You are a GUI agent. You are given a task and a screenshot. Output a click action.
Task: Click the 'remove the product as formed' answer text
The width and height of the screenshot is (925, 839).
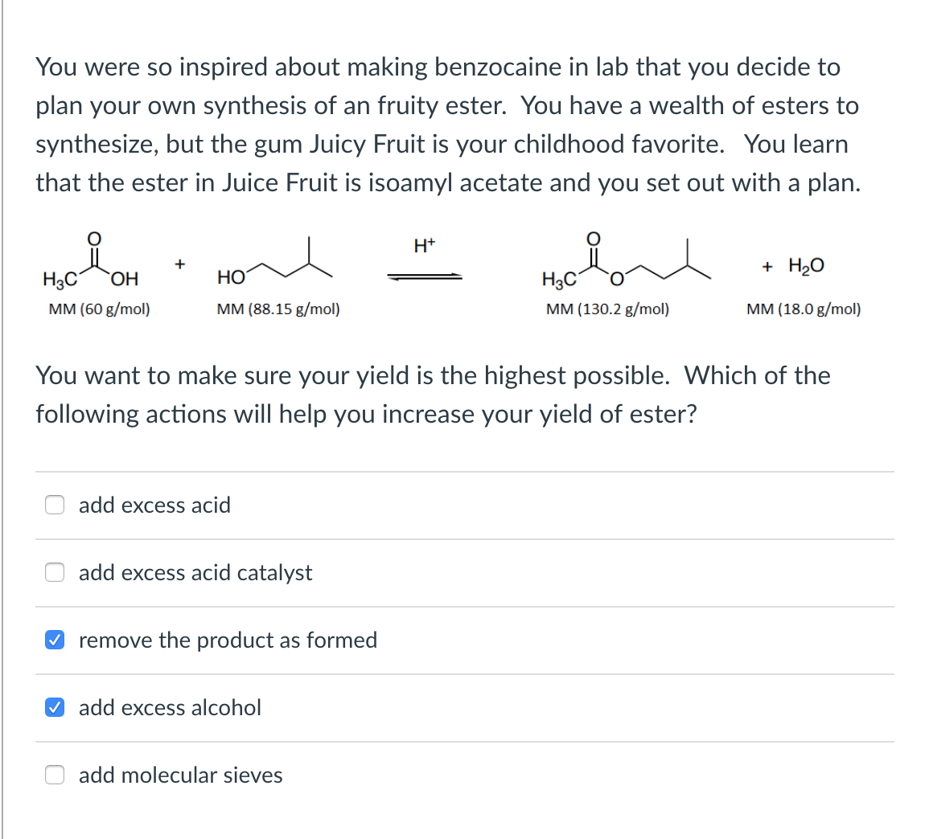tap(228, 641)
